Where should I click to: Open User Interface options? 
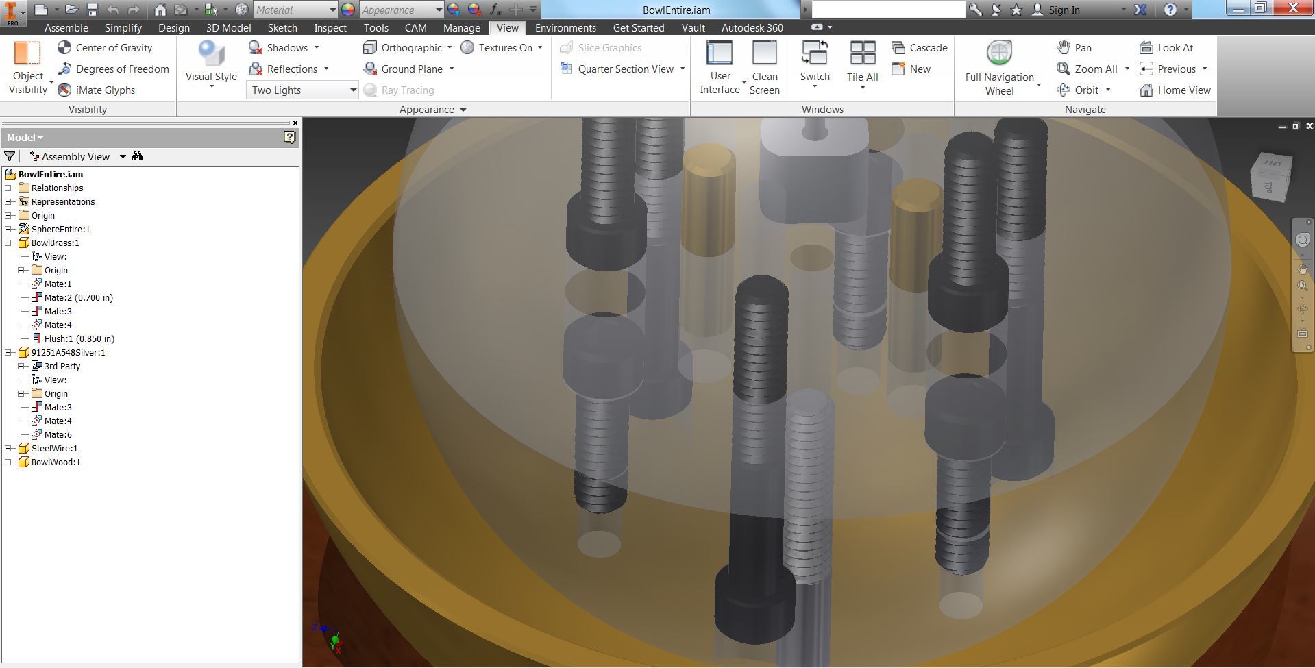[720, 67]
